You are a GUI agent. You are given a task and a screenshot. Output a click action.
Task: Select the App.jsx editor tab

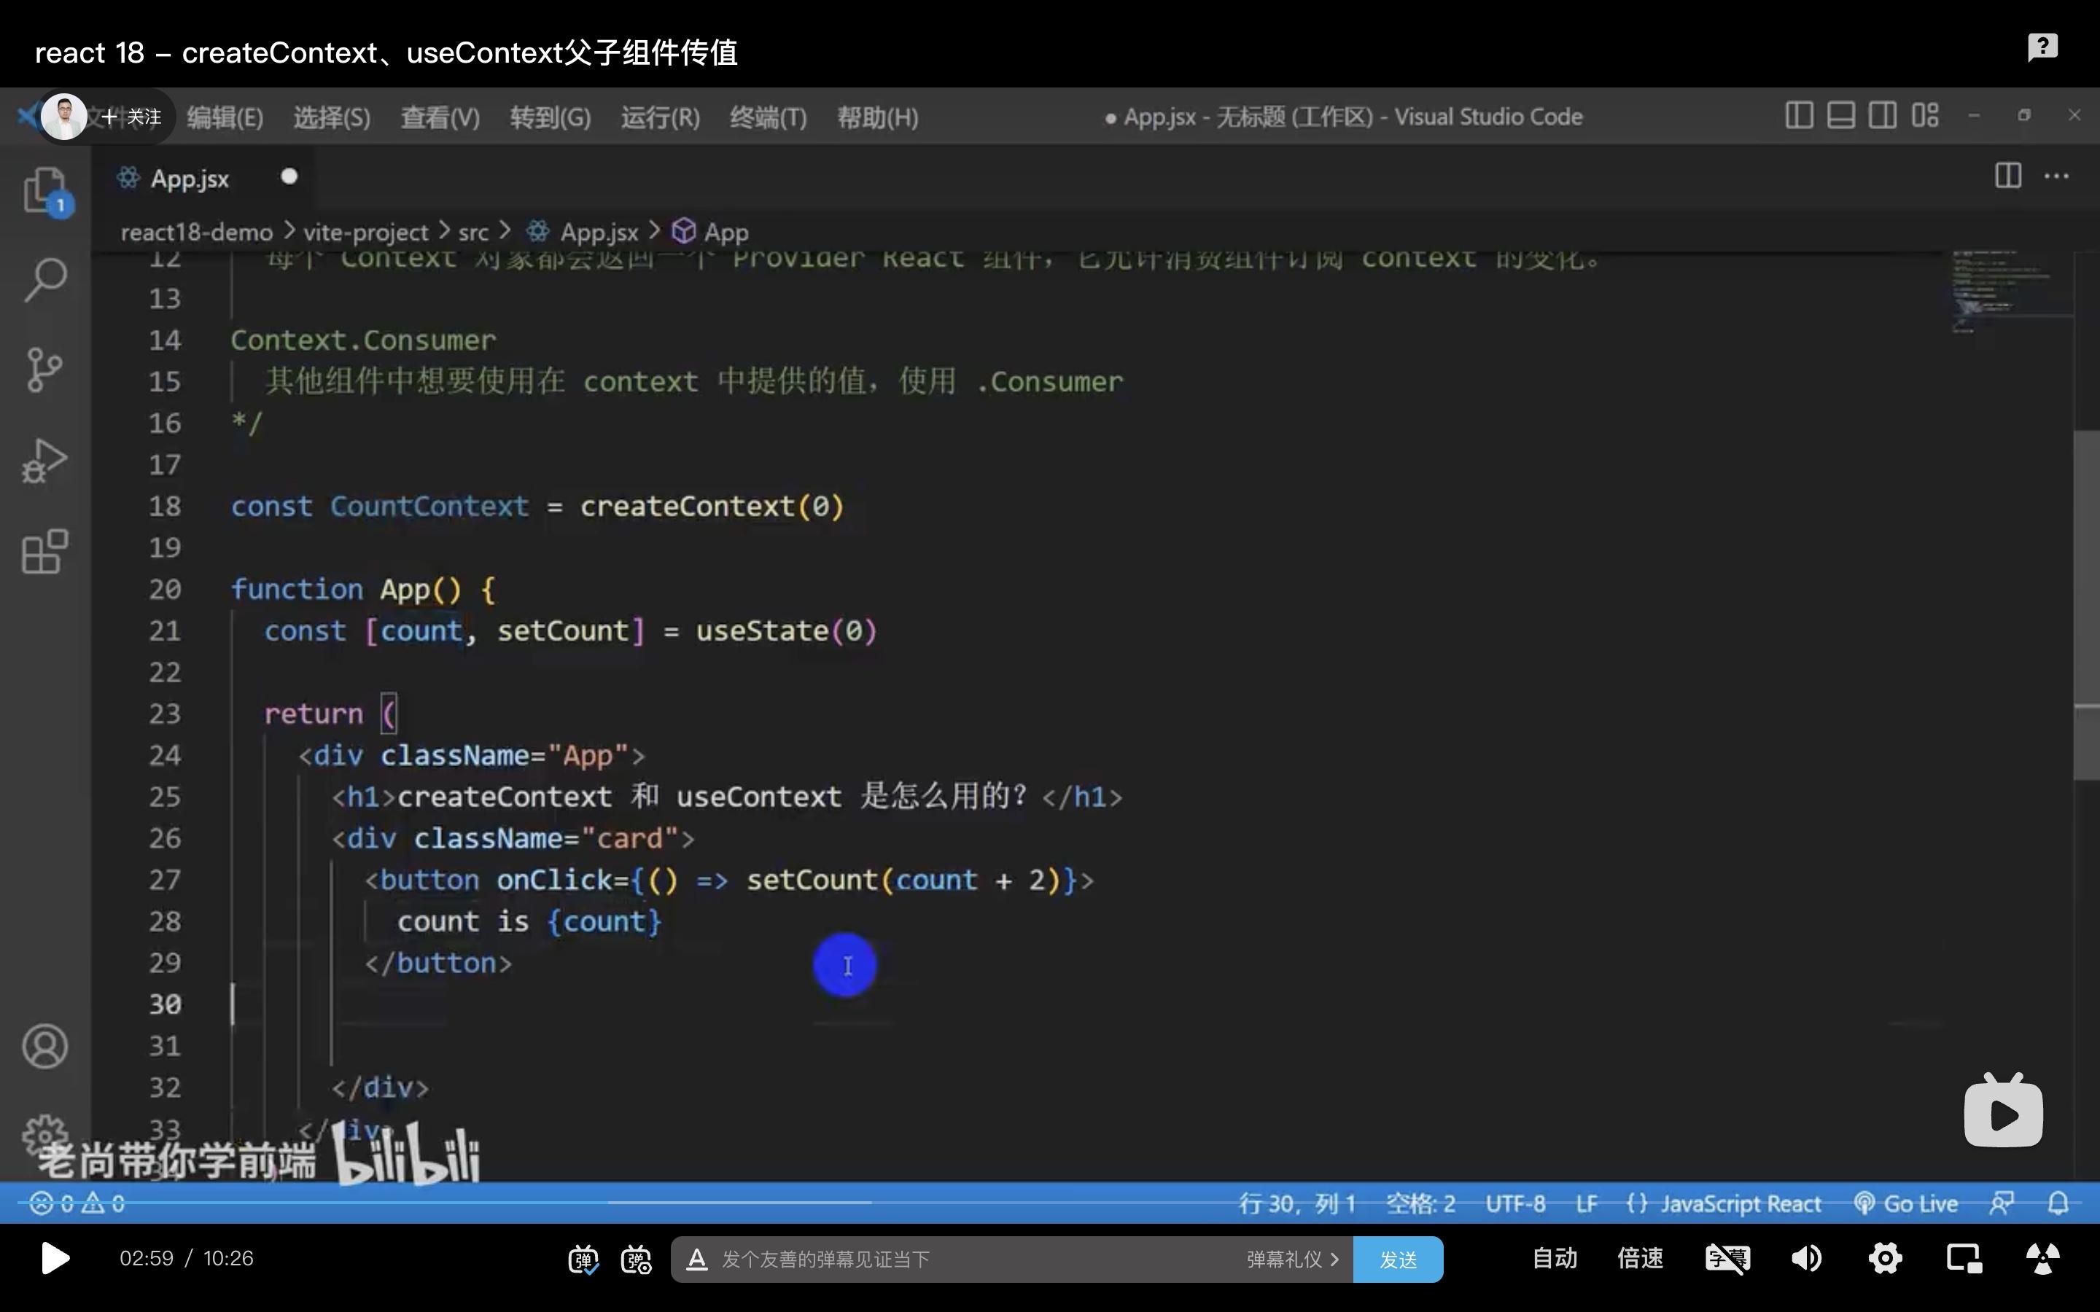pos(191,178)
